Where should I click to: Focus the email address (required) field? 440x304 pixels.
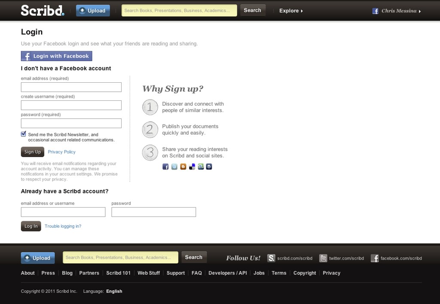[x=71, y=87]
